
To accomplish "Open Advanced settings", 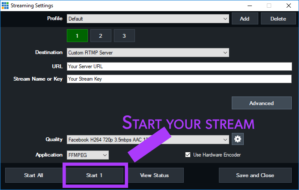I will coord(261,103).
